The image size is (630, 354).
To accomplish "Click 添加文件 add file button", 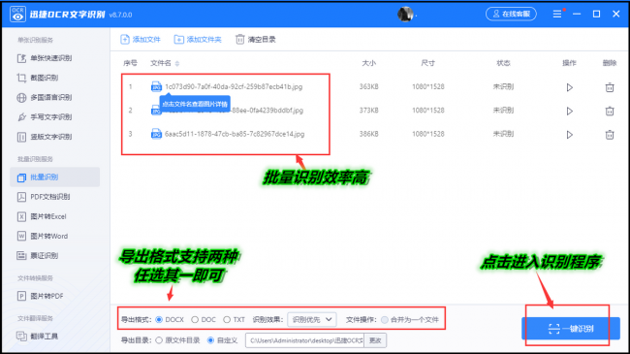I will point(141,40).
